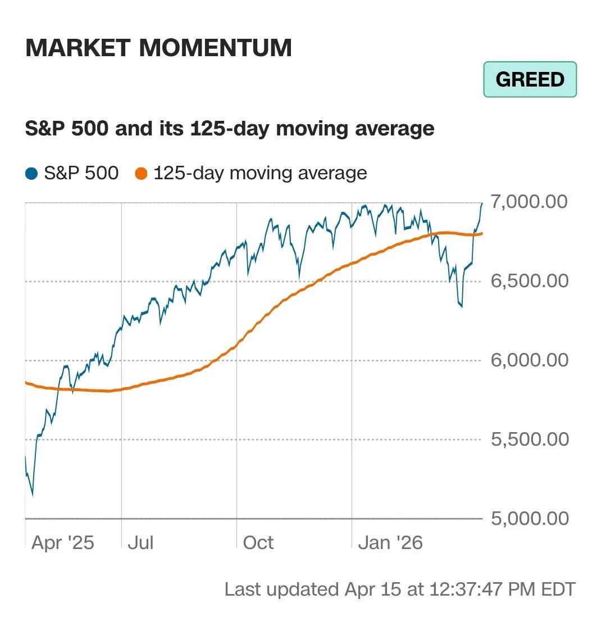Click the GREED sentiment badge
The height and width of the screenshot is (626, 606).
point(530,79)
